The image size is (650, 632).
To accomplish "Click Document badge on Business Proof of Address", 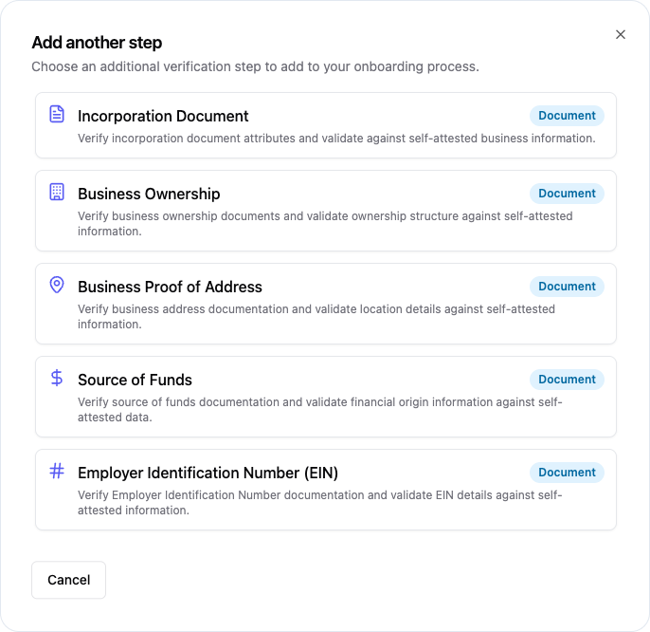I will tap(567, 287).
